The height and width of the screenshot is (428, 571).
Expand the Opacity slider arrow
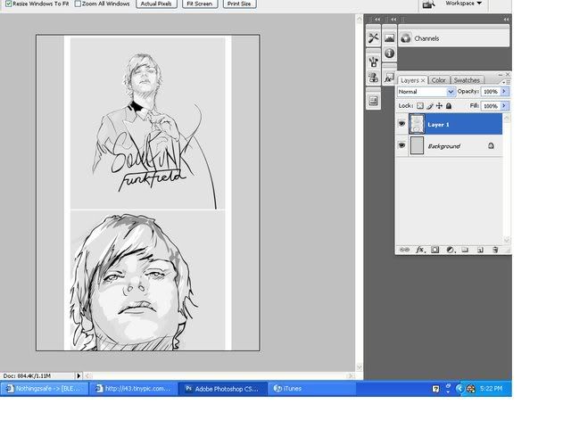pyautogui.click(x=504, y=91)
